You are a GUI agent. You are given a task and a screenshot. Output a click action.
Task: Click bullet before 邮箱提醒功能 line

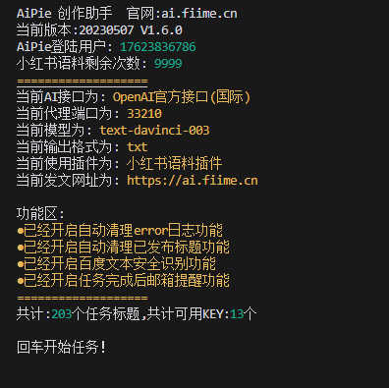(21, 281)
